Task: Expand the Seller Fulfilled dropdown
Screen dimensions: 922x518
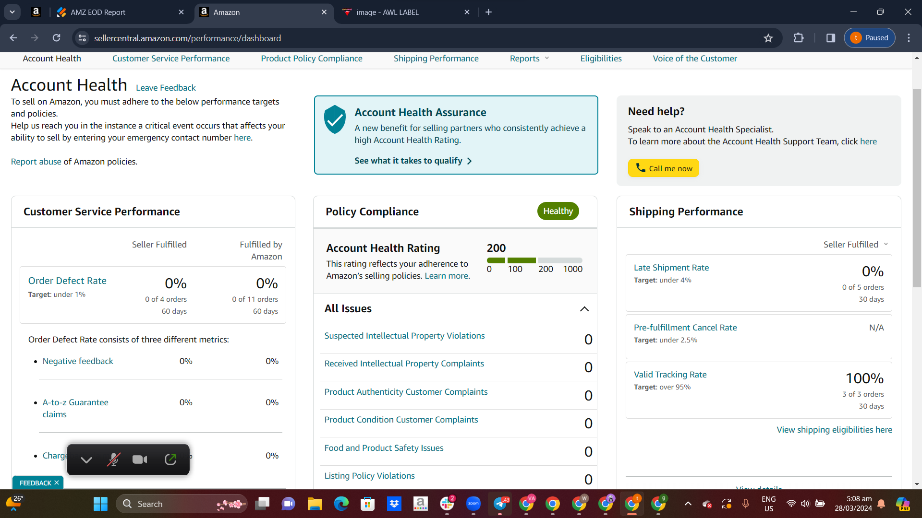Action: [856, 245]
